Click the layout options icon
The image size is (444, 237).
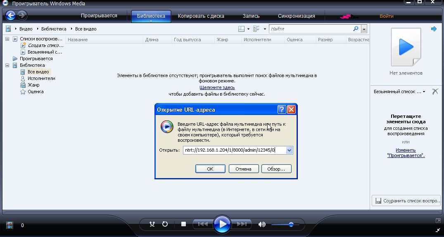click(x=241, y=29)
